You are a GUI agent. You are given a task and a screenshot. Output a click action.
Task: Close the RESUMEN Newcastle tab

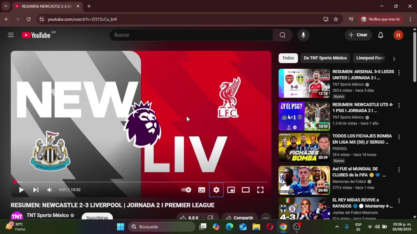[78, 6]
